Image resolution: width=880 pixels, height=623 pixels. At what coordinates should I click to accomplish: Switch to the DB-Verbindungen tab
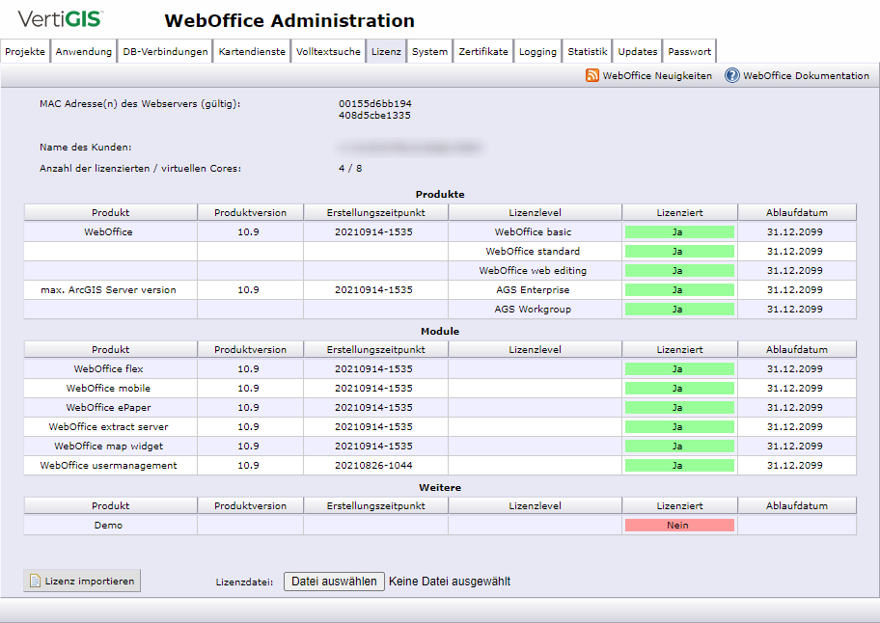(164, 51)
